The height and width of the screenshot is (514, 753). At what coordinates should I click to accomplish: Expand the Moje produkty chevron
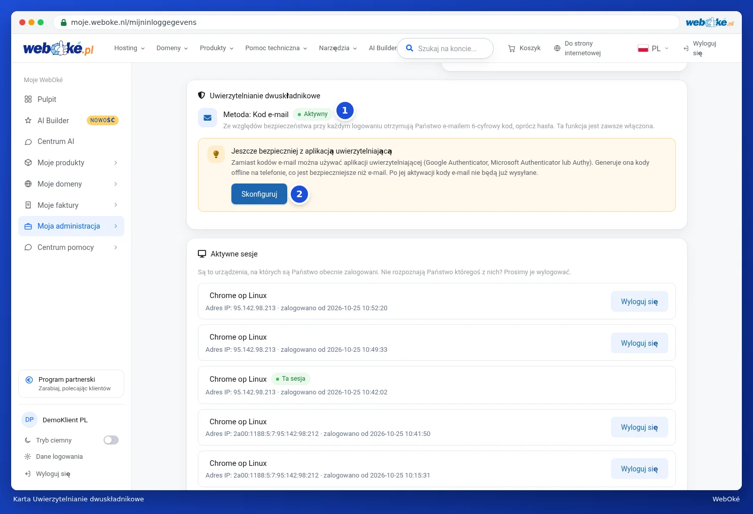click(116, 163)
